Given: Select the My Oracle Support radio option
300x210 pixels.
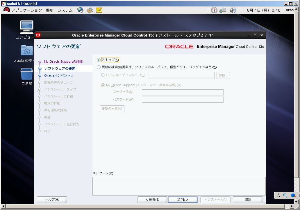Looking at the screenshot, I should [x=103, y=85].
